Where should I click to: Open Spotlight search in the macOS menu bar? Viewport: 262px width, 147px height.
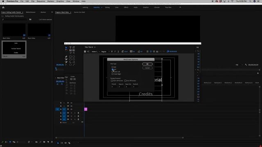(x=250, y=1)
